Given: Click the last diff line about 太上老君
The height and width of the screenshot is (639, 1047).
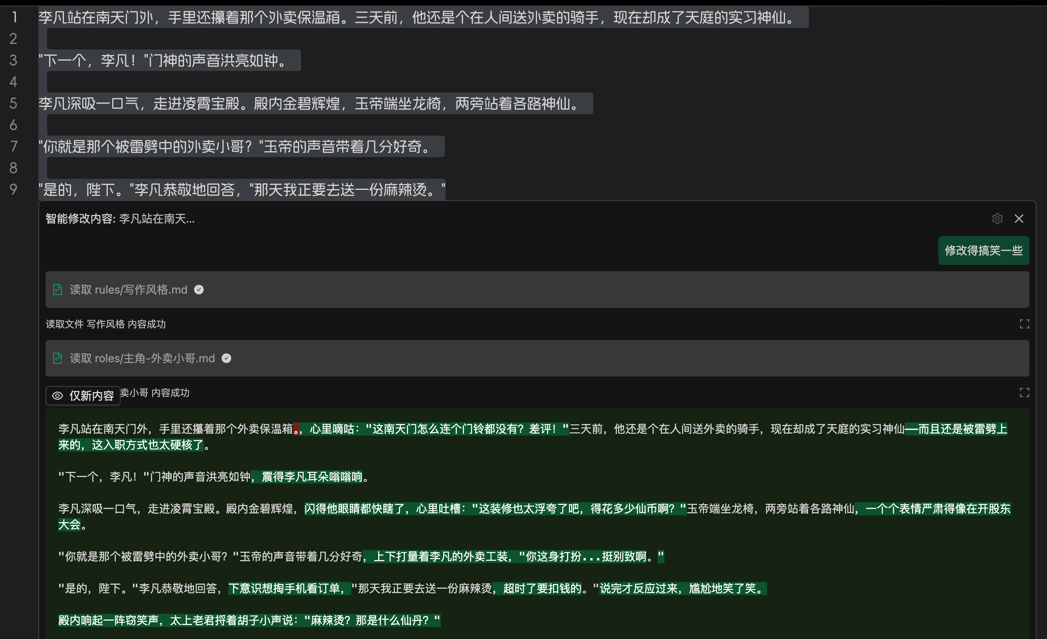Looking at the screenshot, I should pyautogui.click(x=249, y=620).
